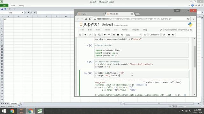
Task: Select the In [4] import modules cell
Action: pos(142,50)
